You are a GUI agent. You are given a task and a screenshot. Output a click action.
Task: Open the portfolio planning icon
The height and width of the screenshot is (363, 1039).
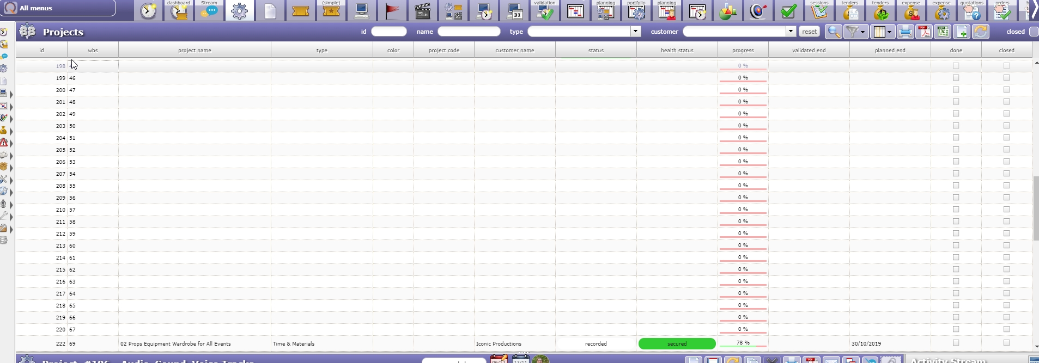(x=636, y=11)
